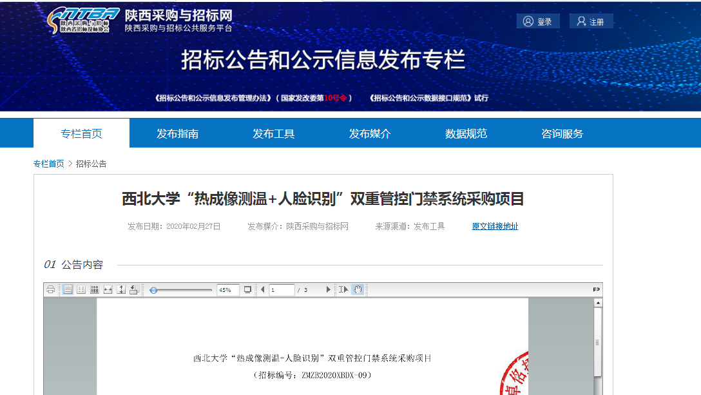Viewport: 701px width, 395px height.
Task: Open the 咨询服务 tab
Action: (x=562, y=133)
